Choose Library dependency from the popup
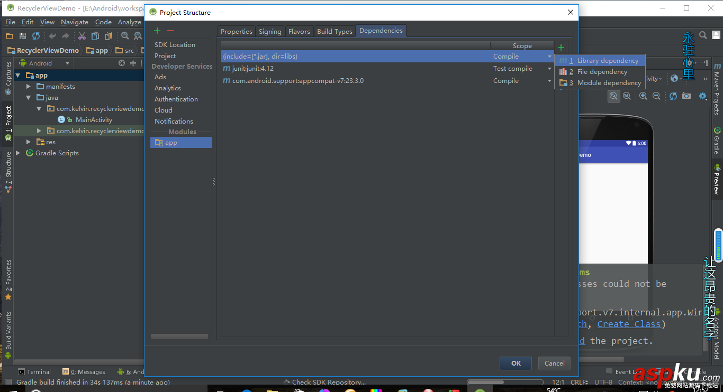Image resolution: width=723 pixels, height=392 pixels. [x=600, y=61]
